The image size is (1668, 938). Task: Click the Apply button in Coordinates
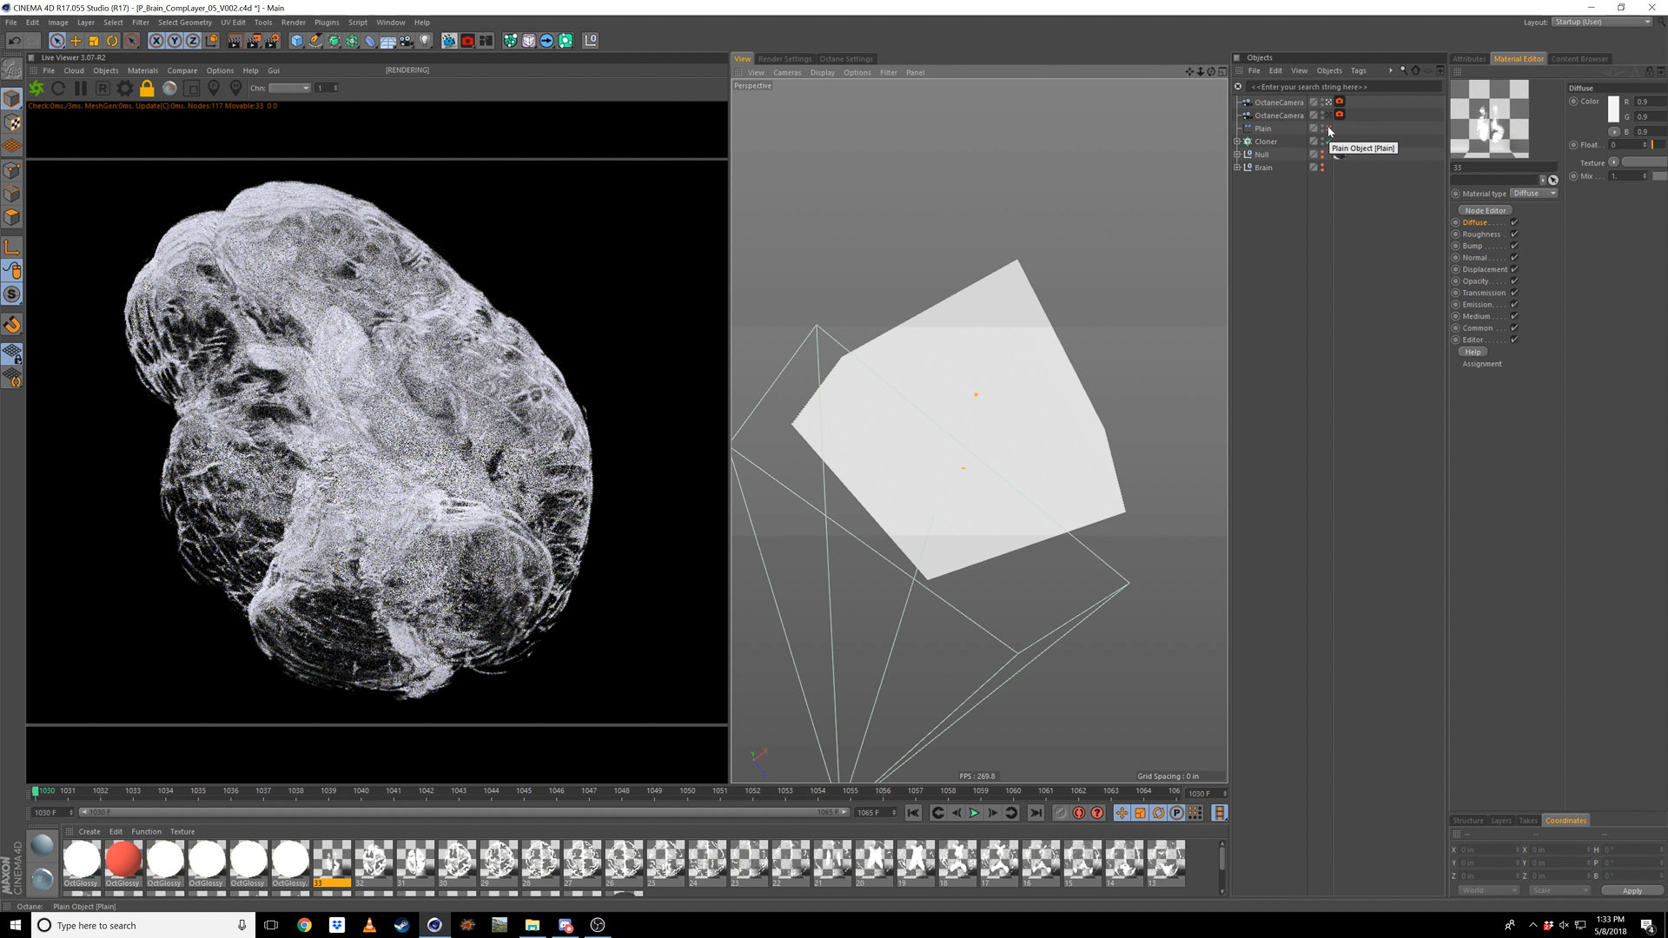pos(1632,891)
